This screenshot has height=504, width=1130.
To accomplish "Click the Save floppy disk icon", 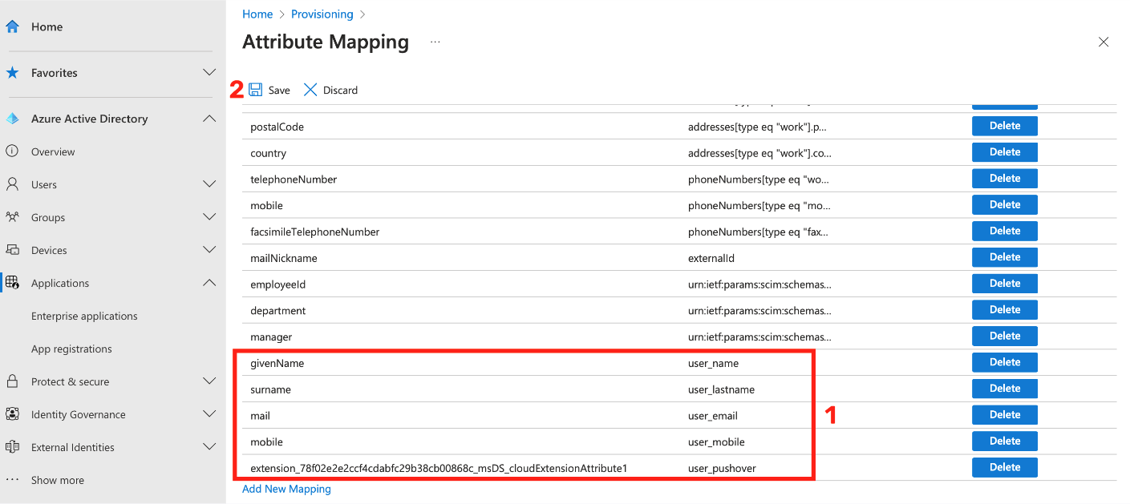I will (x=256, y=90).
